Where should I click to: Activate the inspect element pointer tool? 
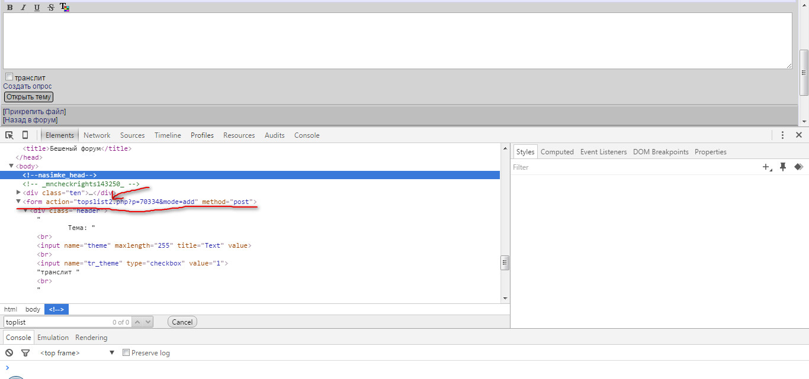[x=9, y=135]
